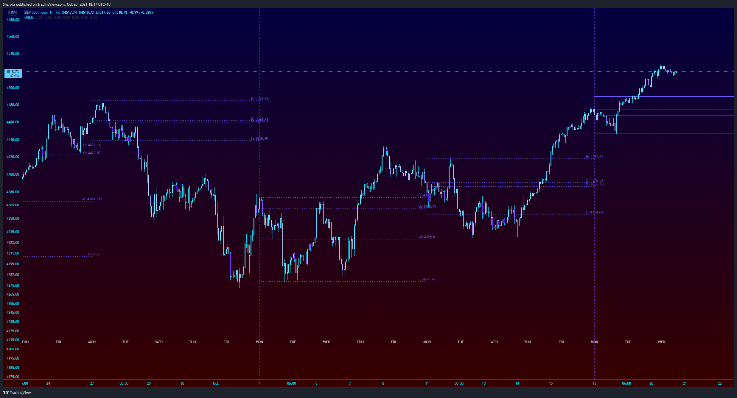Click the date 11 on time axis
Image resolution: width=737 pixels, height=398 pixels.
[427, 383]
